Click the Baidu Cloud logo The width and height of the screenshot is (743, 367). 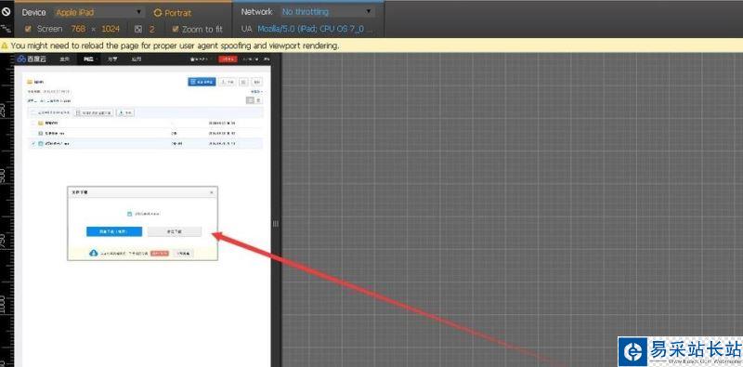point(32,59)
